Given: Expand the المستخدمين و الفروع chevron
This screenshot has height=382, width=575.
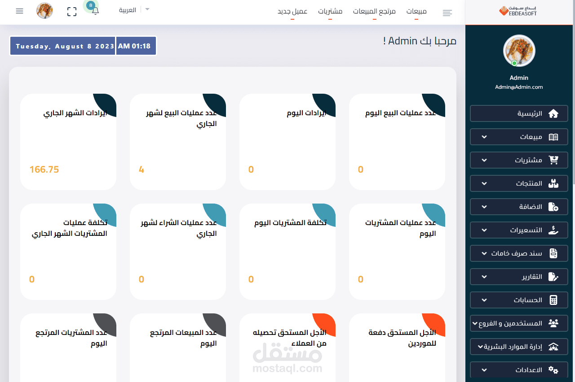Looking at the screenshot, I should [x=476, y=323].
